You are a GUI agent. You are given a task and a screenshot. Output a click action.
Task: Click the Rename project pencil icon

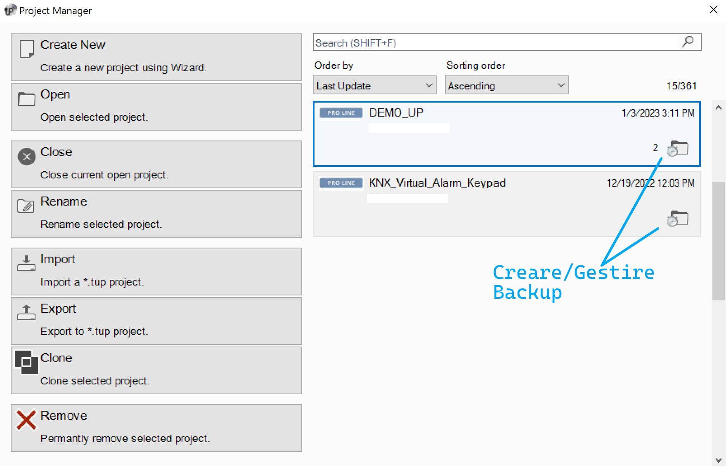(x=26, y=206)
